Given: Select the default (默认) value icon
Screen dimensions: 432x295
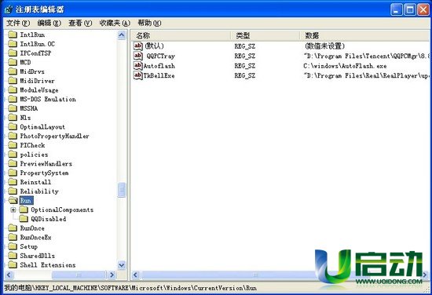Looking at the screenshot, I should coord(137,46).
